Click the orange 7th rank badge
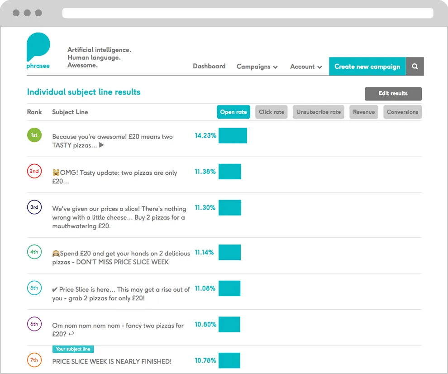The width and height of the screenshot is (448, 374). [x=34, y=360]
